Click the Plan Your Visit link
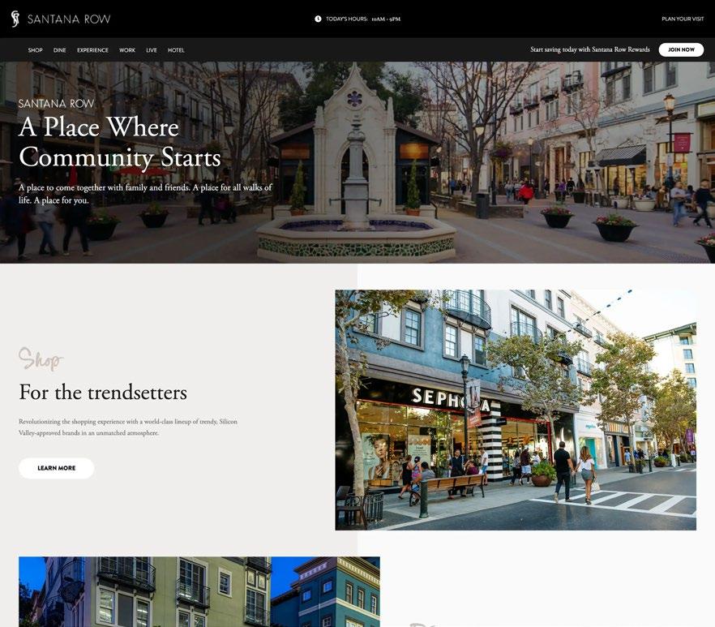This screenshot has height=627, width=715. tap(683, 19)
